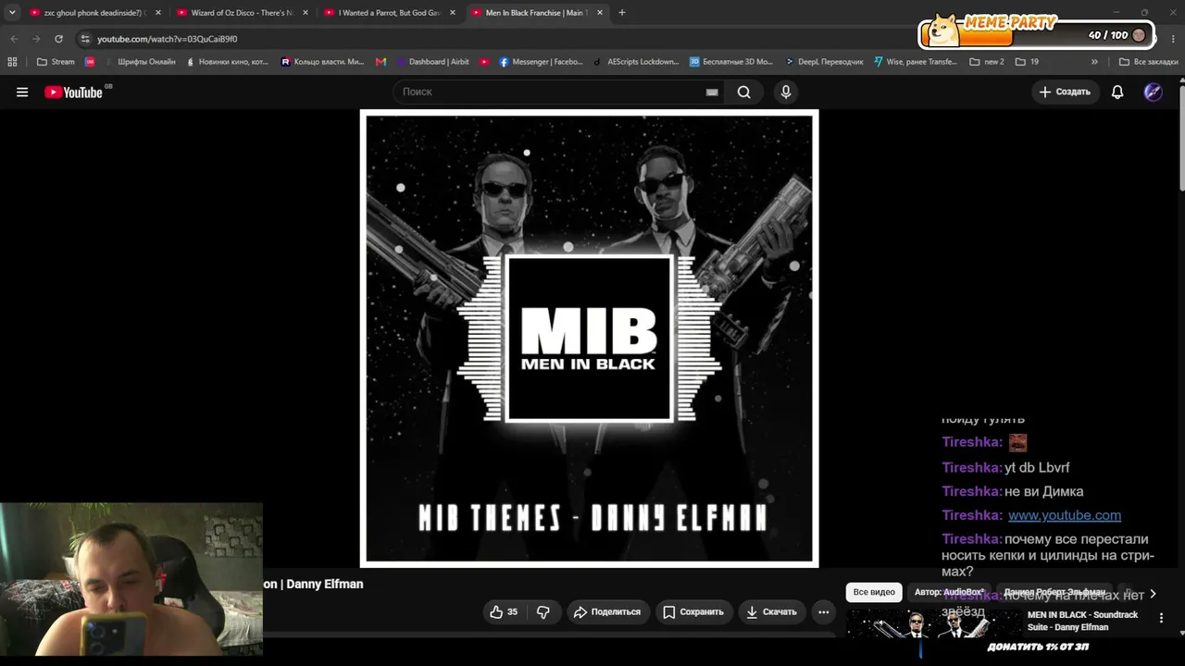The width and height of the screenshot is (1185, 666).
Task: Click the MIB Themes video player
Action: tap(589, 339)
